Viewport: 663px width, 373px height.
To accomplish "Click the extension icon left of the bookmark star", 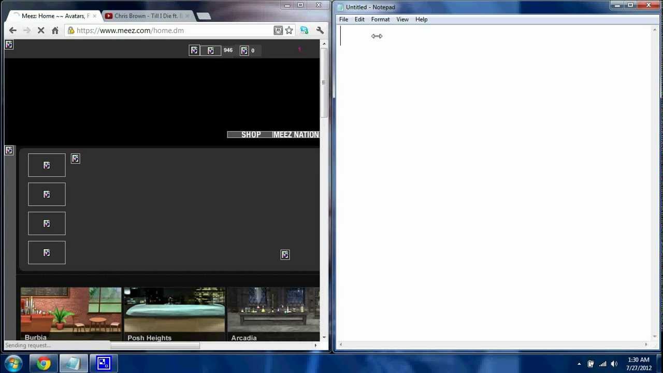I will [x=278, y=31].
